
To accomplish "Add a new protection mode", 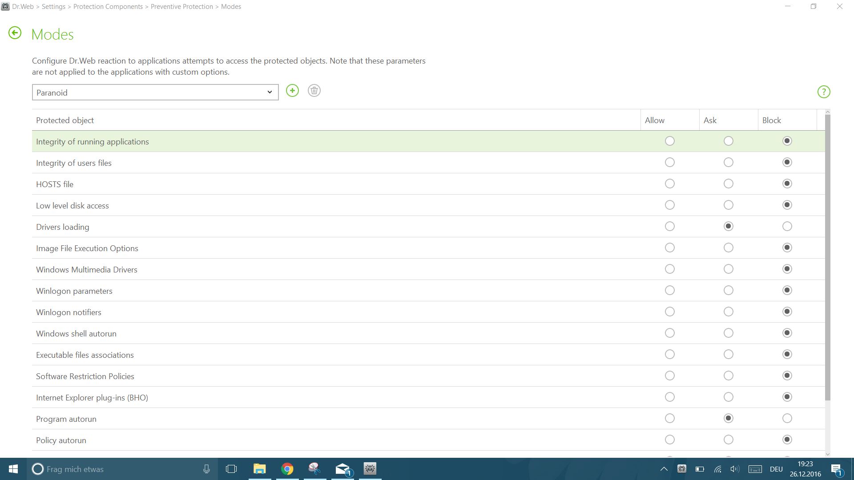I will 292,91.
